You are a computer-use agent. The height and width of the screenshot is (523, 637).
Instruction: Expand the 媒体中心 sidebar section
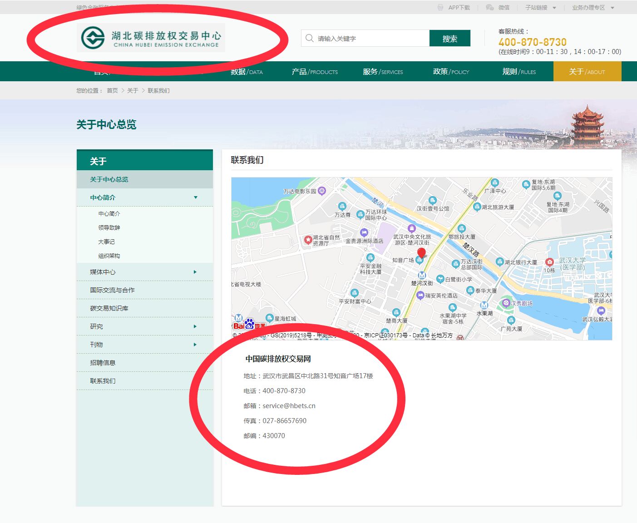[195, 272]
